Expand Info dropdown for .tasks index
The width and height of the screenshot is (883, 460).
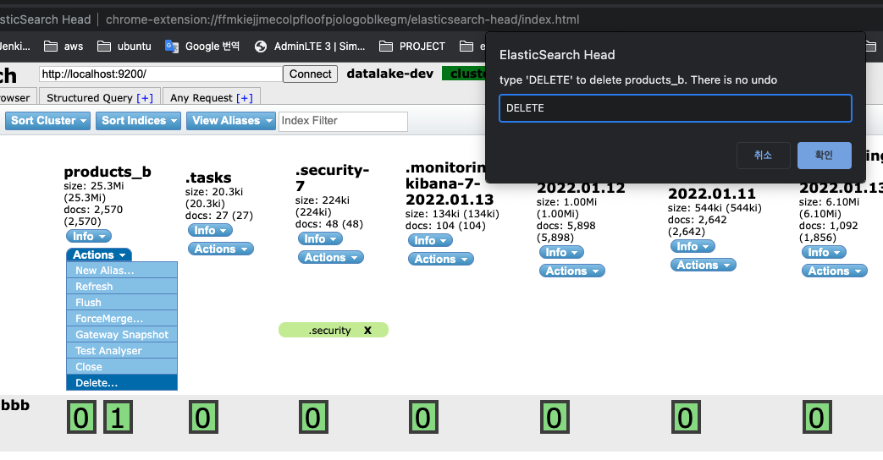click(210, 231)
